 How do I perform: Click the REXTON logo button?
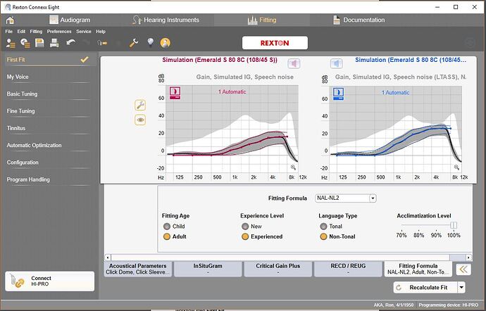275,43
